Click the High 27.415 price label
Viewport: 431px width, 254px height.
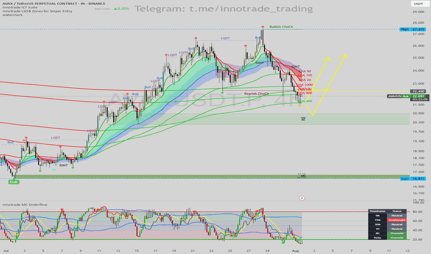(413, 29)
